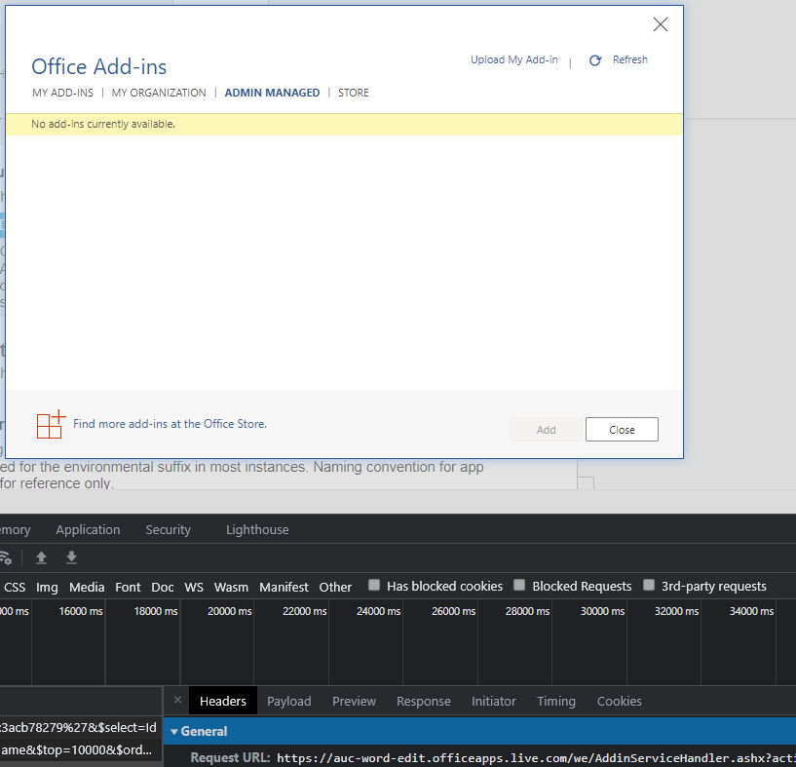Image resolution: width=796 pixels, height=767 pixels.
Task: Enable the Has blocked cookies checkbox
Action: pyautogui.click(x=374, y=585)
